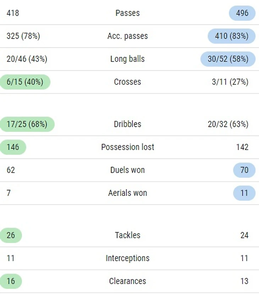Click the Aerials won label
The width and height of the screenshot is (259, 296).
pyautogui.click(x=128, y=193)
